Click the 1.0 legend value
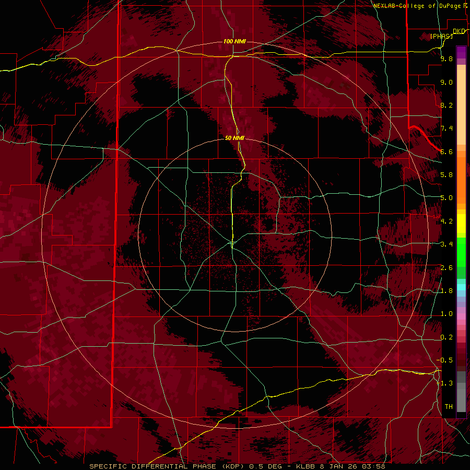The image size is (470, 470). pyautogui.click(x=446, y=313)
